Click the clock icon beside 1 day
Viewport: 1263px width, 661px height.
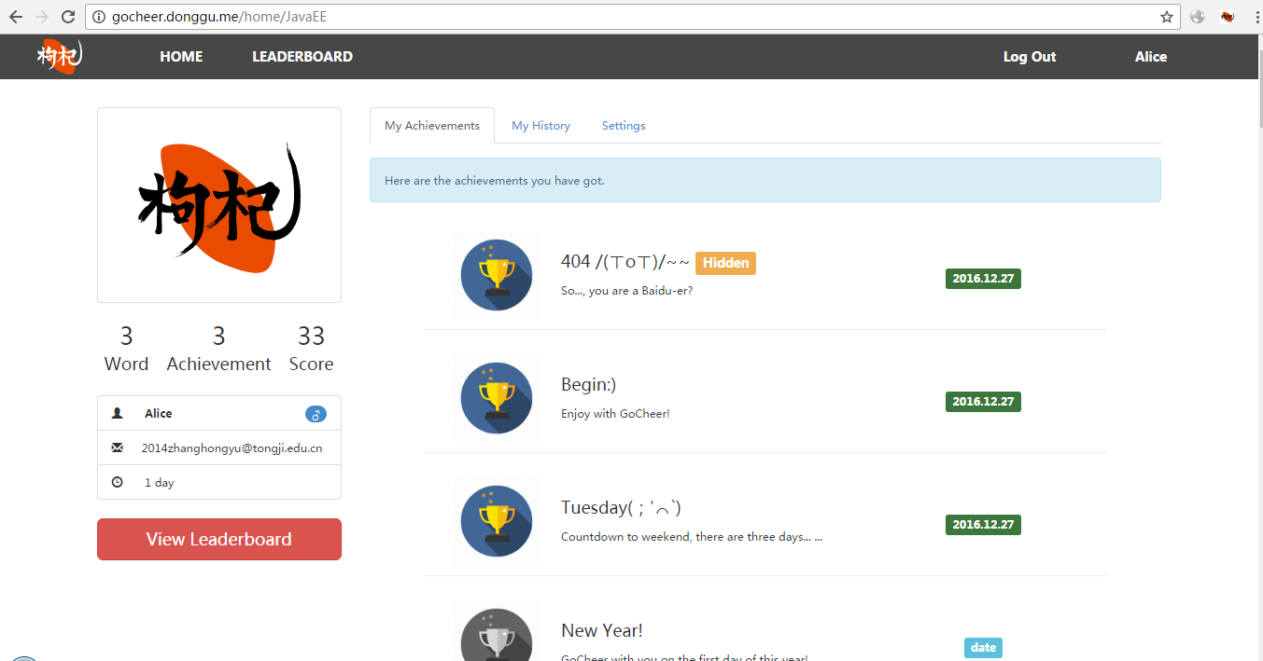coord(117,482)
